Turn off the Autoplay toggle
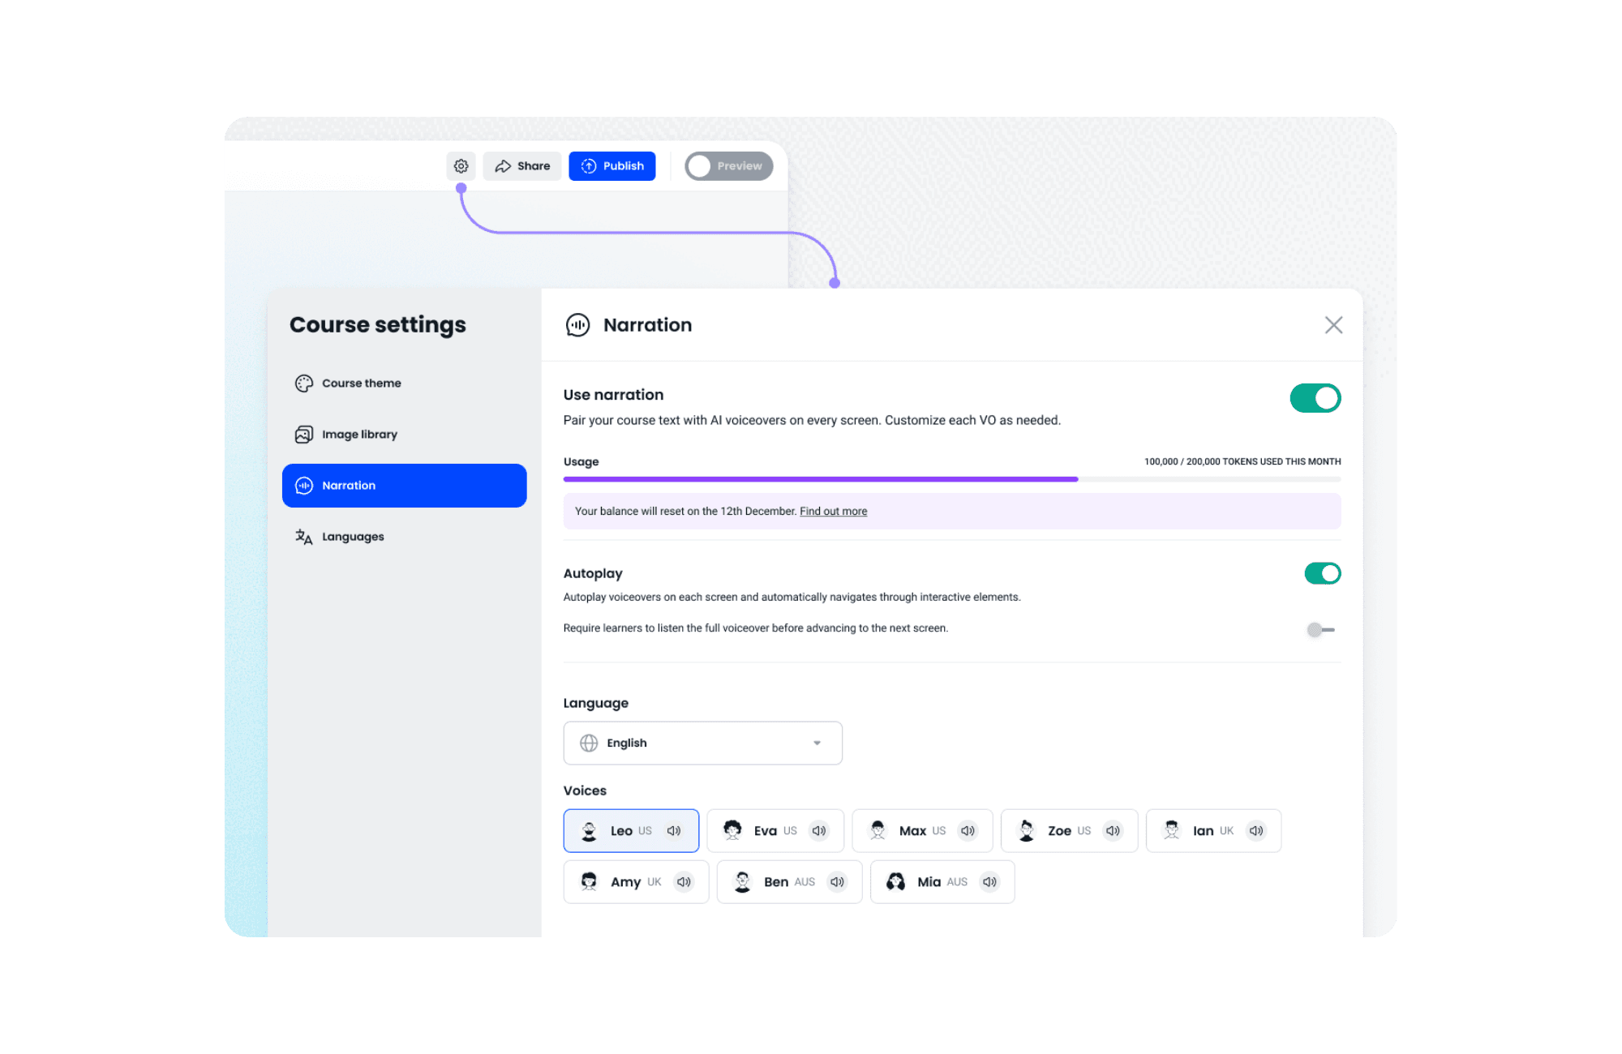The height and width of the screenshot is (1054, 1622). pos(1322,573)
